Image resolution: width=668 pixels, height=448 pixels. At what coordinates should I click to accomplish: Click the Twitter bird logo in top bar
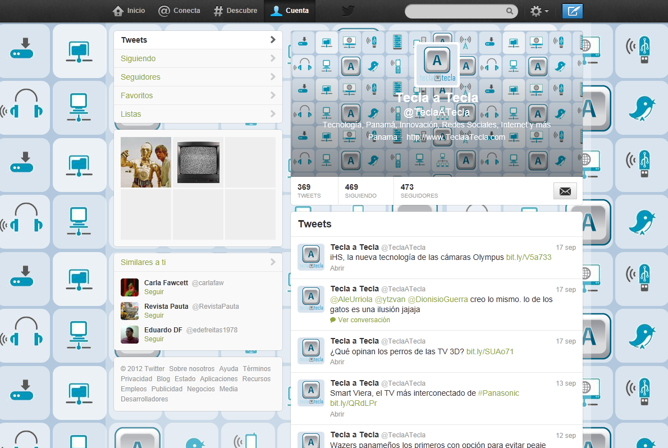click(x=349, y=11)
